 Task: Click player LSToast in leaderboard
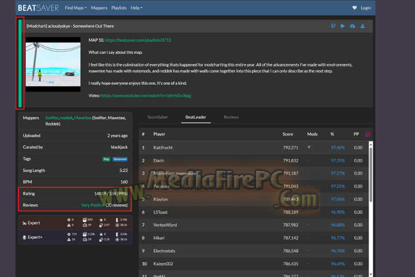[160, 212]
